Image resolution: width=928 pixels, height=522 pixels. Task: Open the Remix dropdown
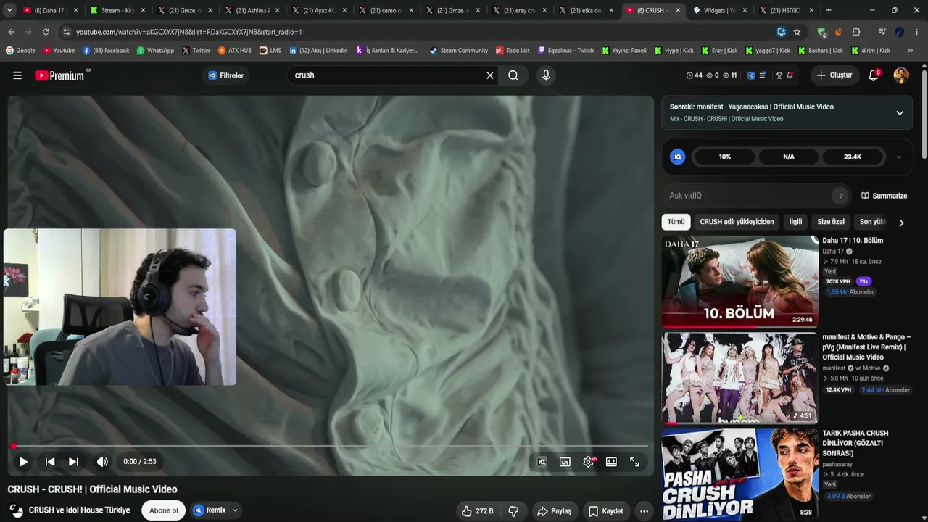pos(216,510)
